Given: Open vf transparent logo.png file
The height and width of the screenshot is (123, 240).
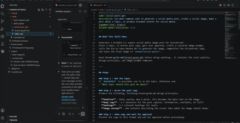Looking at the screenshot, I should coord(30,48).
